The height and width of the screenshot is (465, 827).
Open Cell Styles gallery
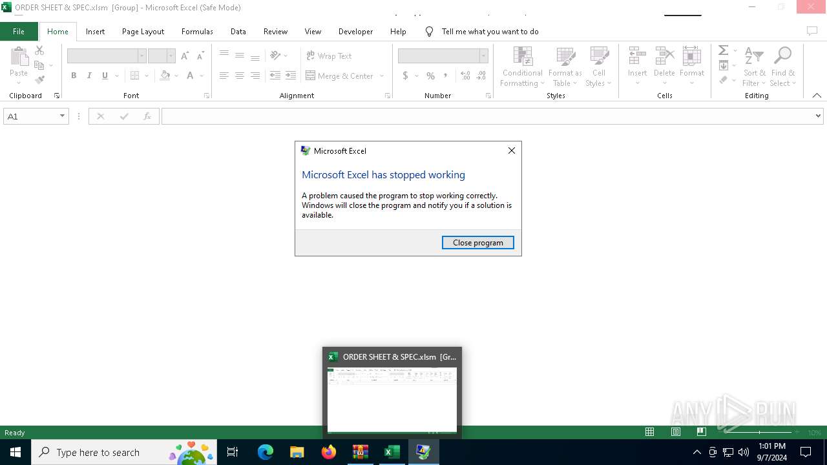tap(599, 67)
